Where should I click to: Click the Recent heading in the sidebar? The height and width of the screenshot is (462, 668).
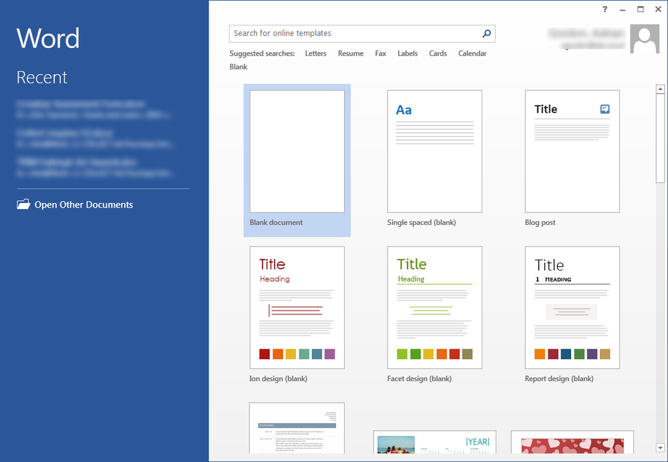(x=41, y=77)
